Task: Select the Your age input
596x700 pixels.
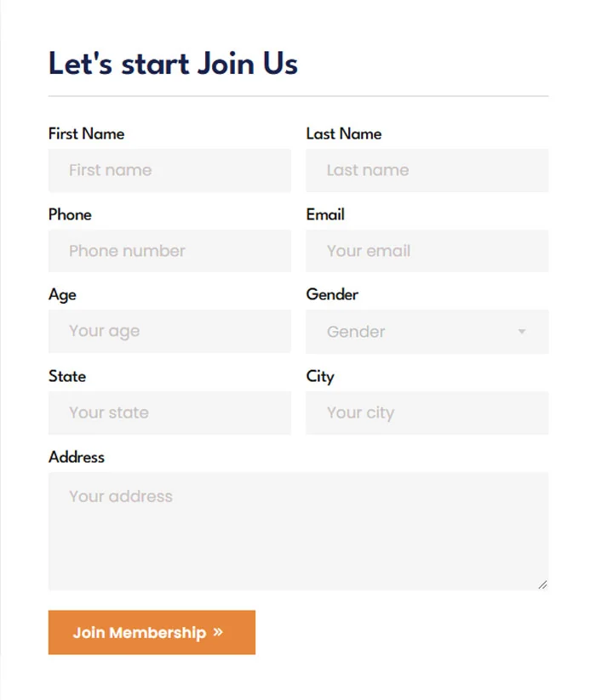Action: coord(169,331)
